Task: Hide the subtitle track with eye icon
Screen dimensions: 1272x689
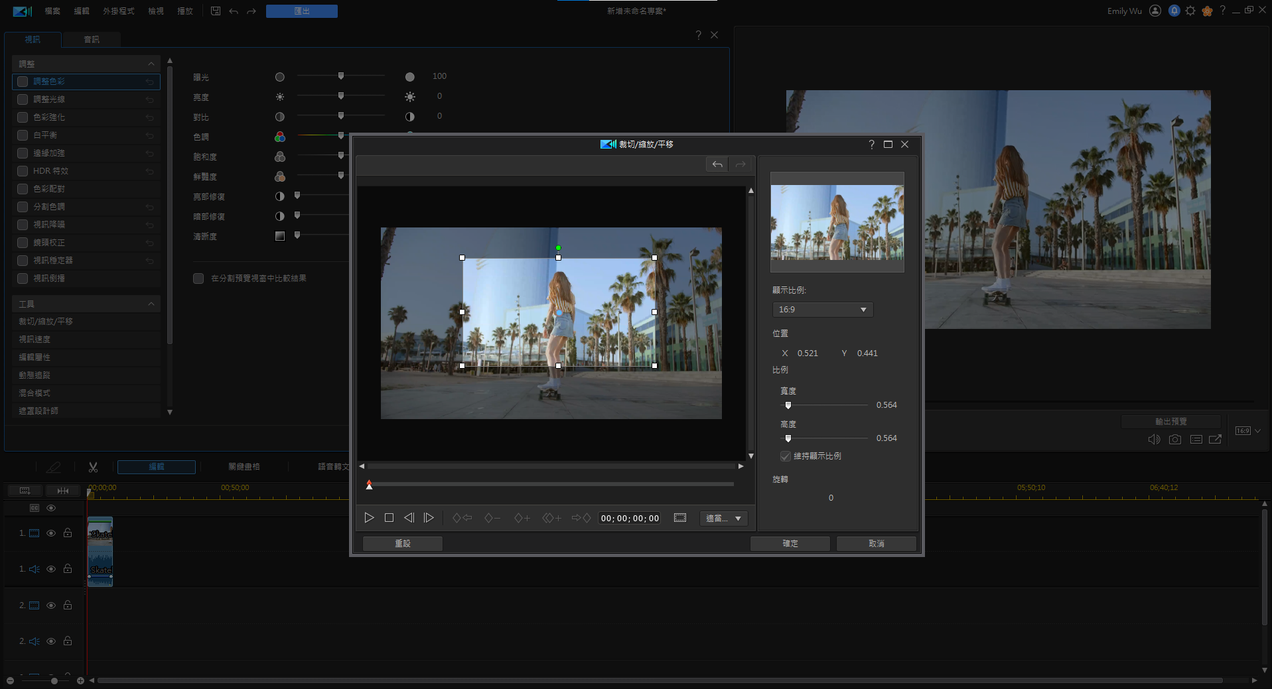Action: tap(51, 508)
